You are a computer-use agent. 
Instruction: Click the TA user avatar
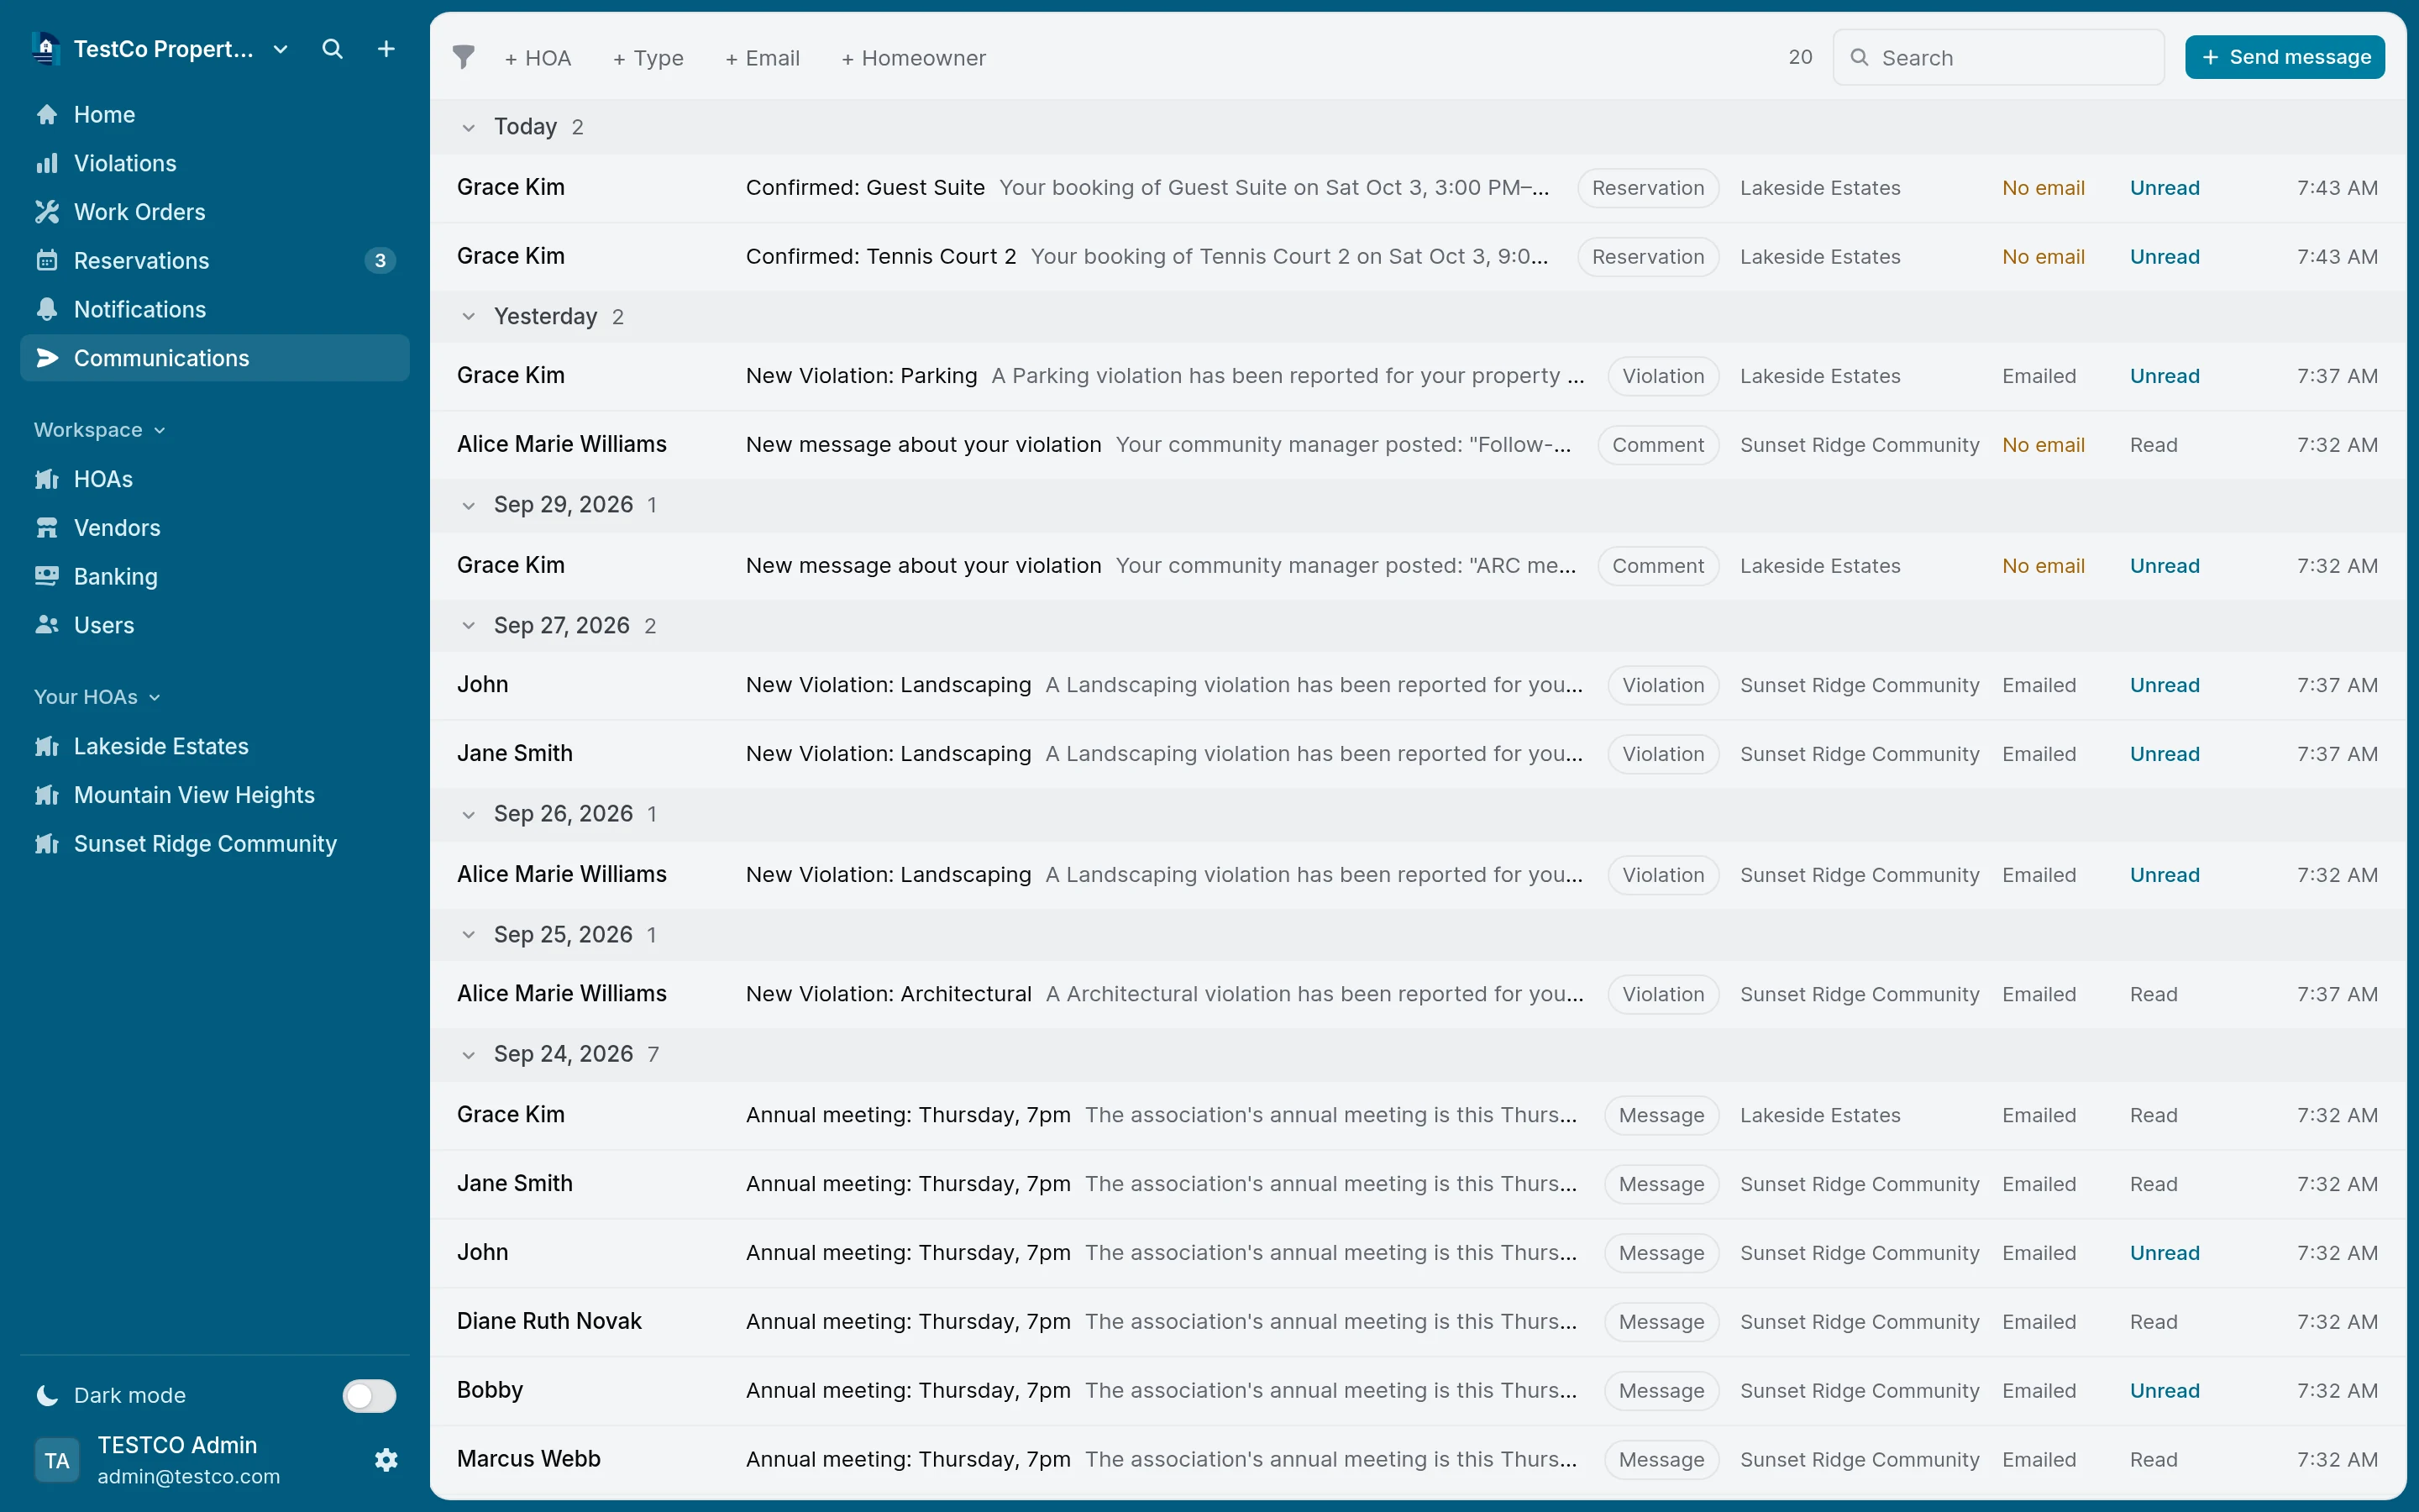click(57, 1460)
